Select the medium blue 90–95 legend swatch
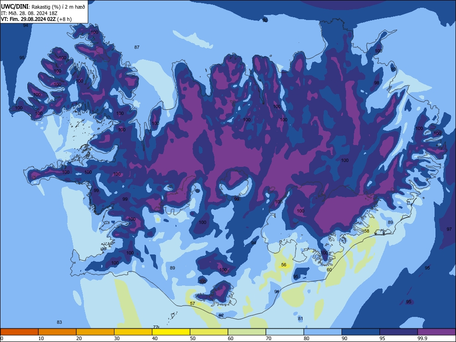Screen dimensions: 456x342 361,332
